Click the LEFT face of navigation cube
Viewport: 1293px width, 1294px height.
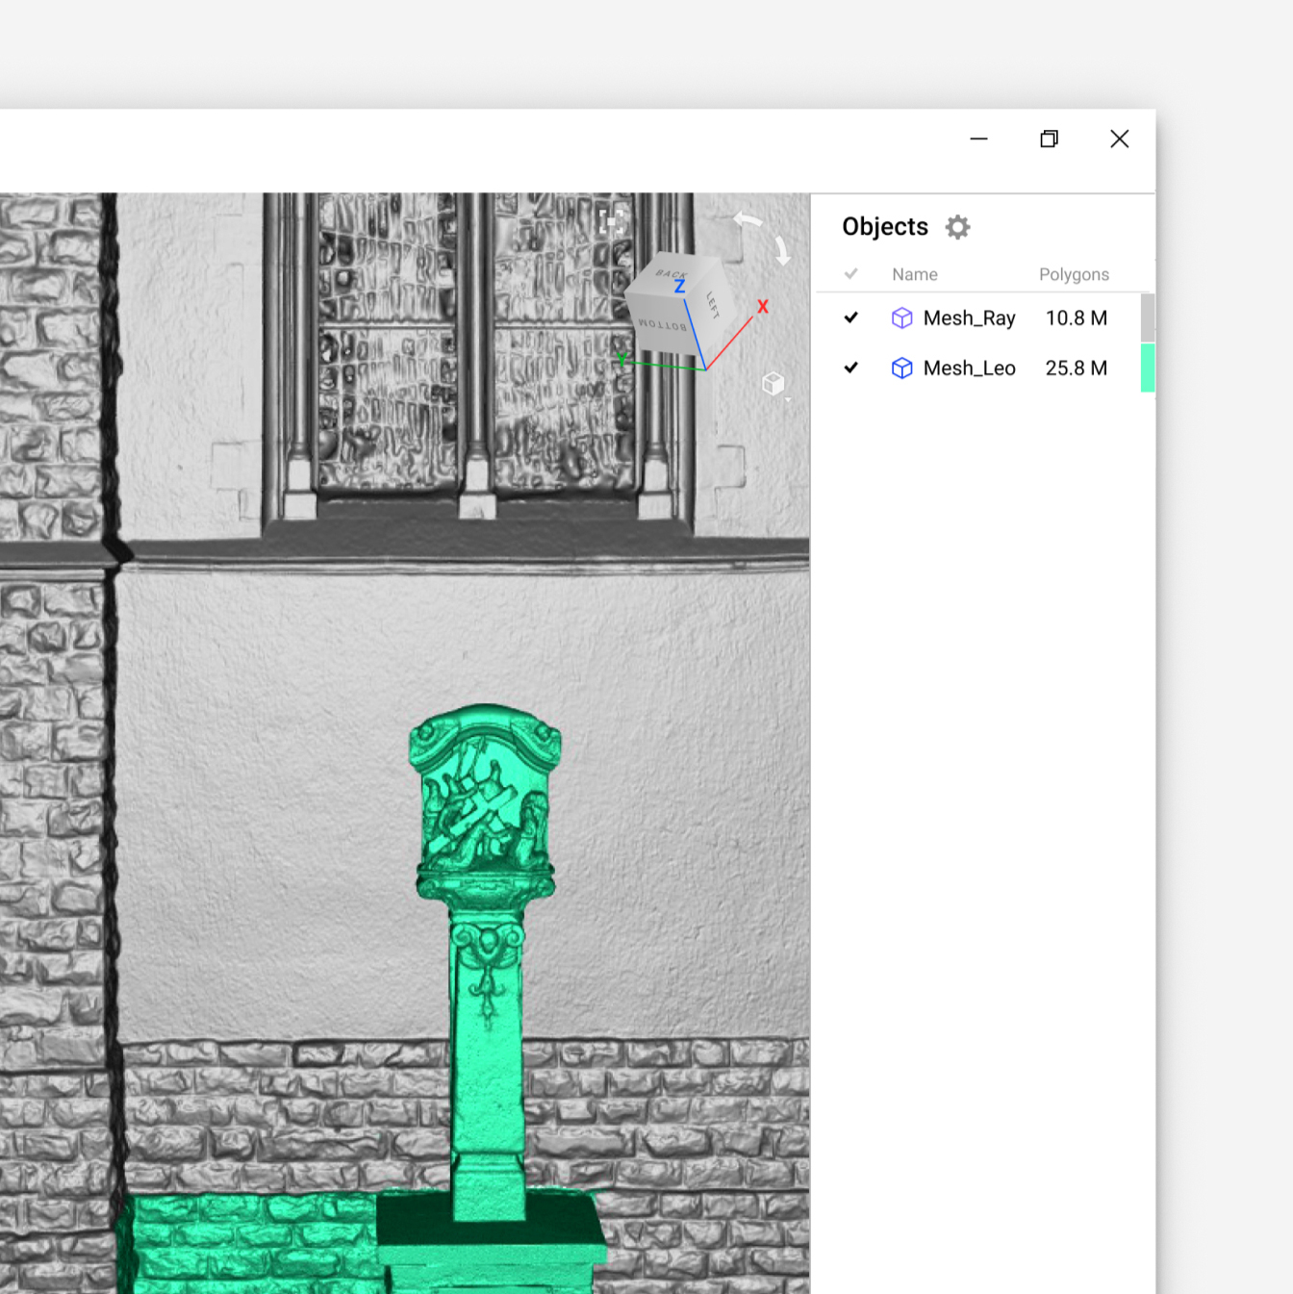coord(715,308)
